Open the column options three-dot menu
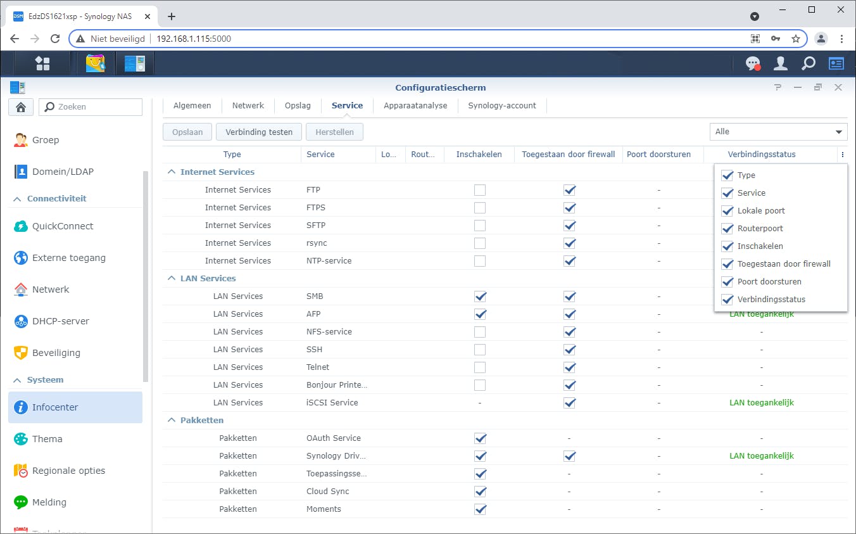 [842, 155]
